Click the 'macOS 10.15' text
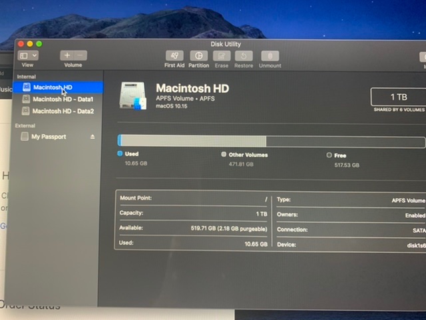This screenshot has height=320, width=426. [172, 106]
